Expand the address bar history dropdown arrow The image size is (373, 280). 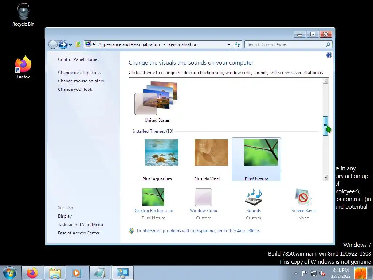pyautogui.click(x=229, y=44)
